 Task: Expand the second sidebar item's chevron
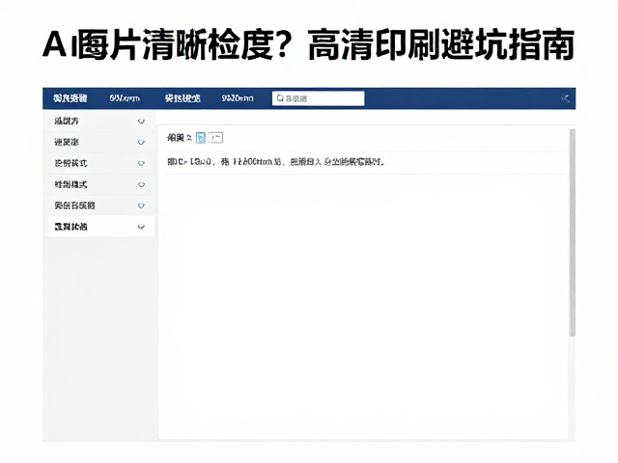(x=141, y=142)
